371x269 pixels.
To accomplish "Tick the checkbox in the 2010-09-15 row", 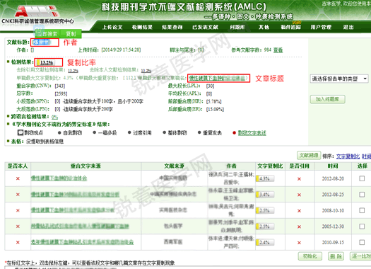I will 362,242.
